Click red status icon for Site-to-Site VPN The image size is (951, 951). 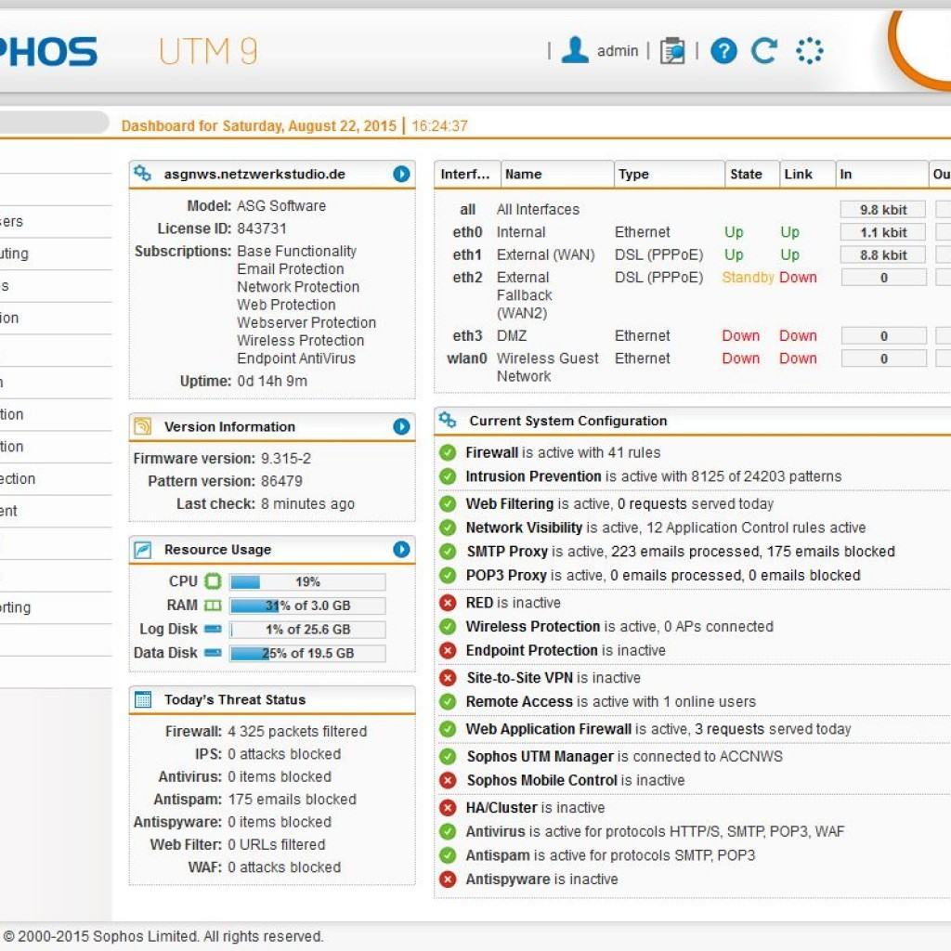(x=448, y=677)
